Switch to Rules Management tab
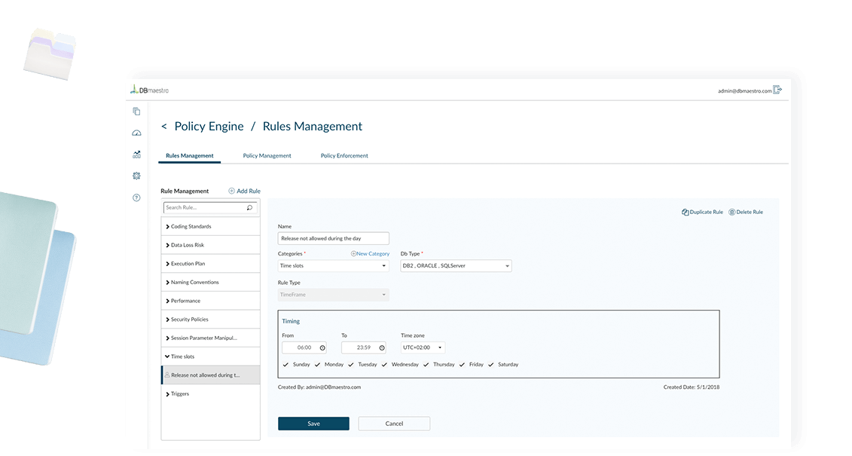Screen dimensions: 852x456 (190, 155)
